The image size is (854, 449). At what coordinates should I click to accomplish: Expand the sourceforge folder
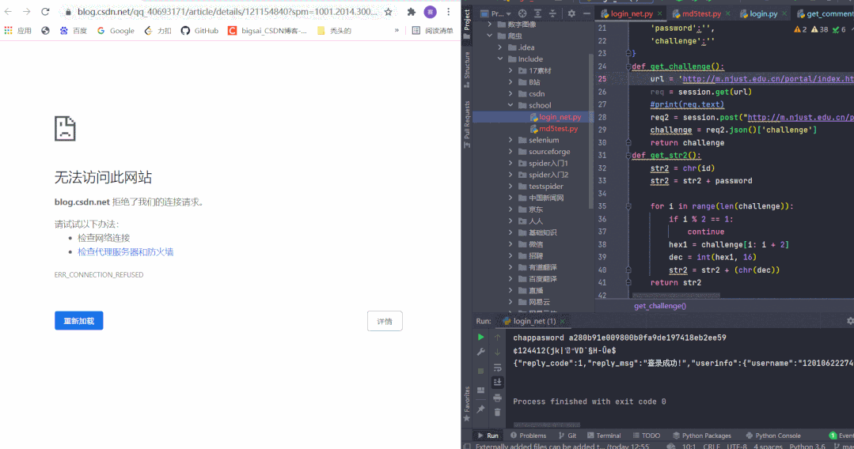[511, 151]
